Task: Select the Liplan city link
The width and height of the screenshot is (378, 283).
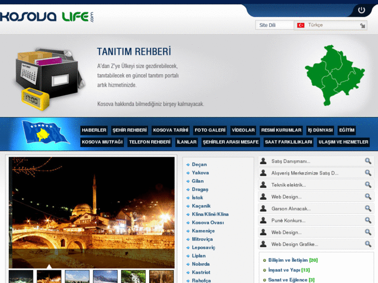Action: [x=199, y=256]
